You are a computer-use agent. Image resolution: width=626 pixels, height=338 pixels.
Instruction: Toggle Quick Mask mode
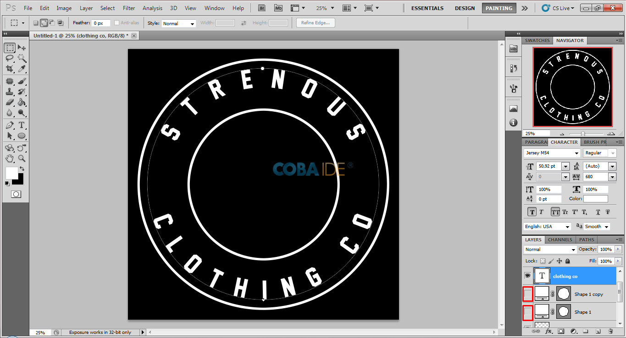(16, 194)
